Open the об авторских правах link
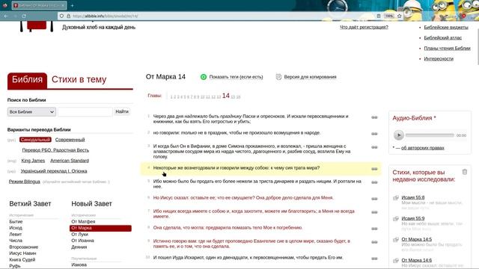479x269 pixels. 422,148
